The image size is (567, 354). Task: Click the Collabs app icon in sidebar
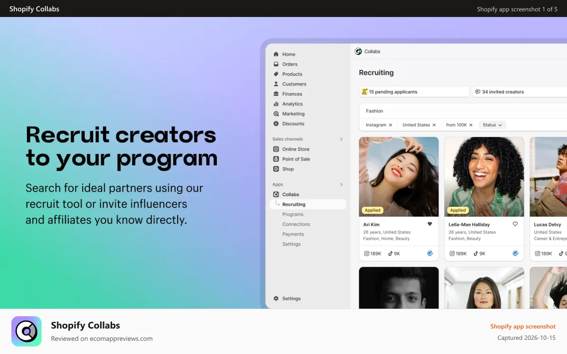[276, 194]
